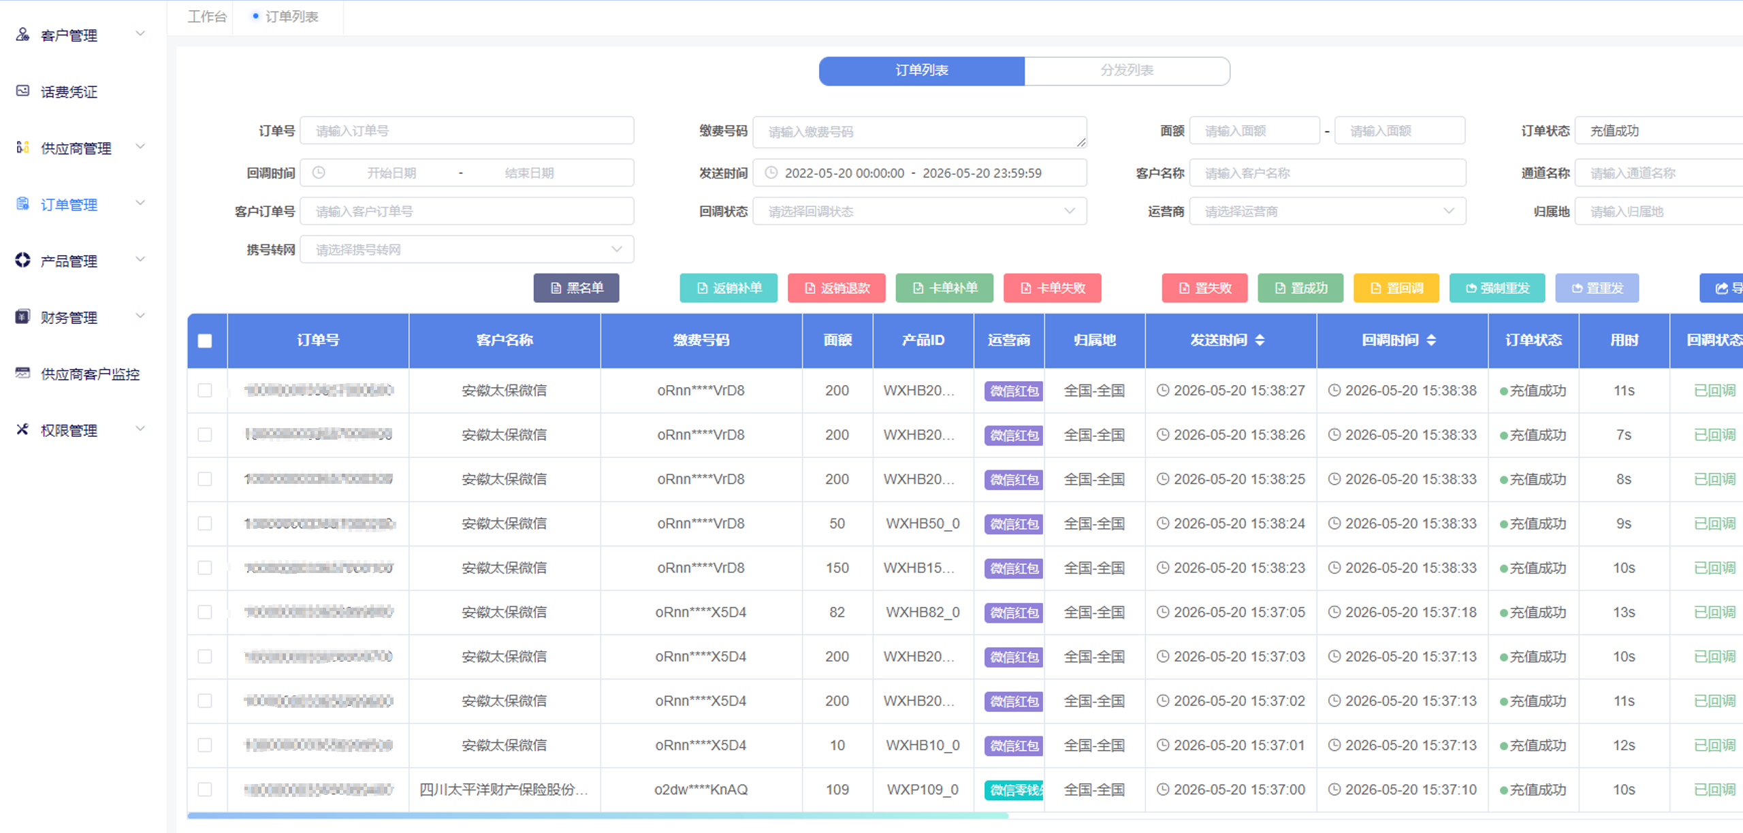Check the first order row's checkbox
The image size is (1743, 833).
point(205,391)
